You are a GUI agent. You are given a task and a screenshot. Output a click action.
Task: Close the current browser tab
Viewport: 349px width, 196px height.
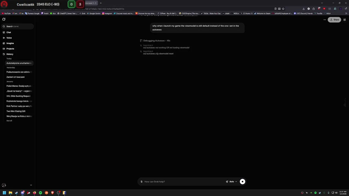tap(96, 3)
